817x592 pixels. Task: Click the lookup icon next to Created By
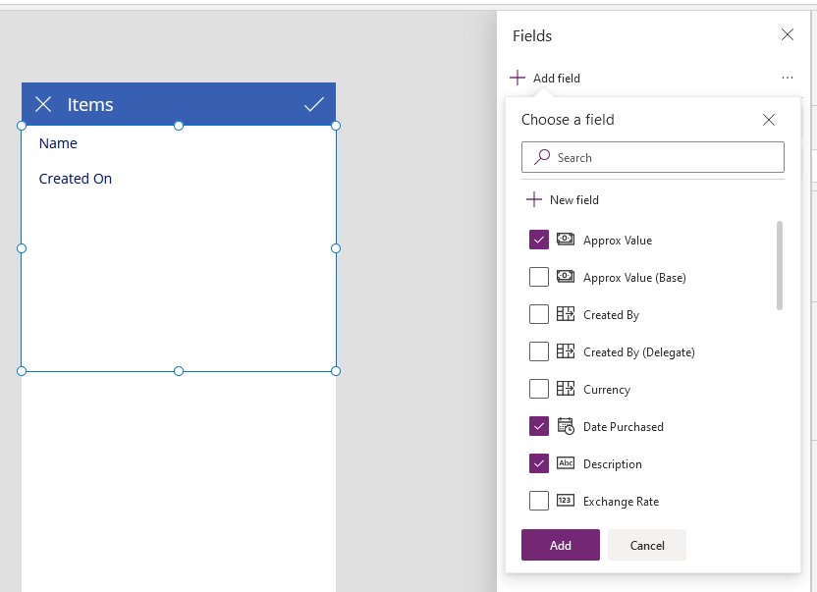tap(566, 314)
